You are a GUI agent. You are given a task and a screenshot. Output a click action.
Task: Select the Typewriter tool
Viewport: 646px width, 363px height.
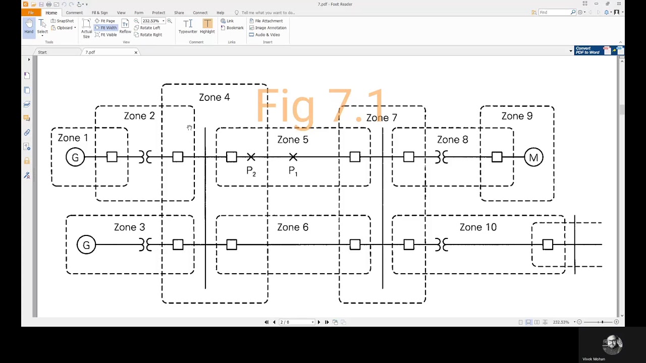pyautogui.click(x=188, y=27)
